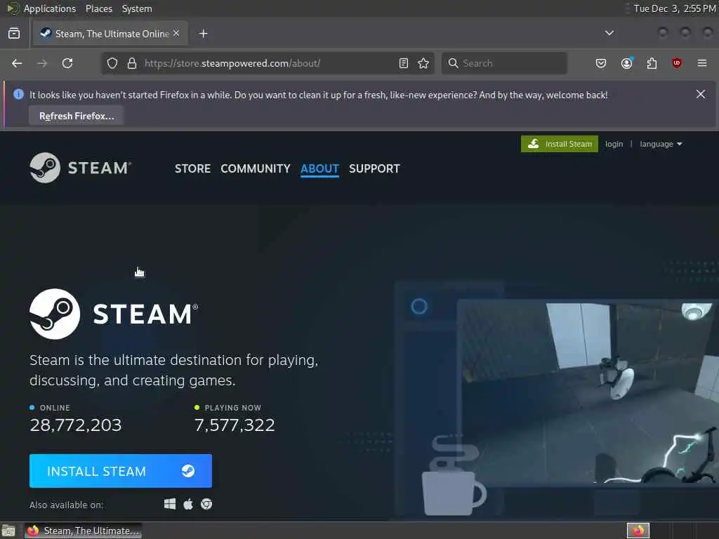Image resolution: width=719 pixels, height=539 pixels.
Task: Click the show desktop icon in taskbar
Action: tap(8, 531)
